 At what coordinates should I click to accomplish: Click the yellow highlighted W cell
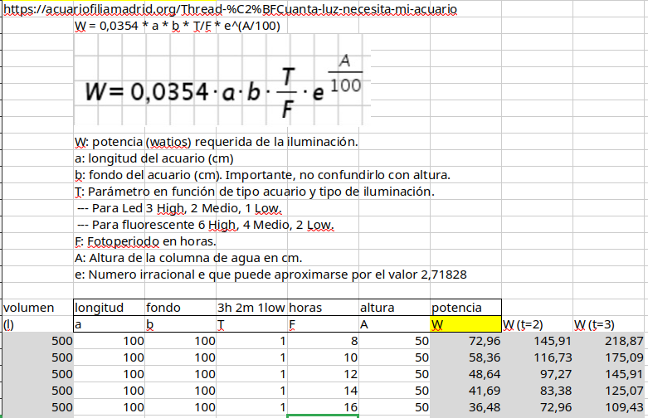[465, 324]
